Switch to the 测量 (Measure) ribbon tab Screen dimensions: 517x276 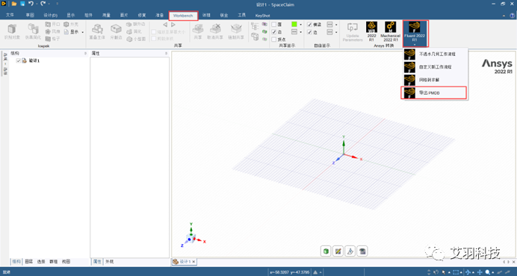106,15
